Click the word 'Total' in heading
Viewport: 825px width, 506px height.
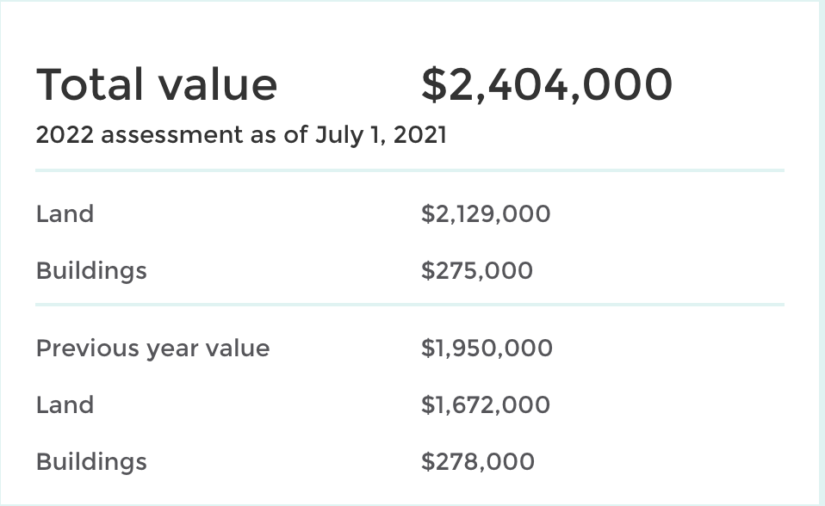[90, 84]
